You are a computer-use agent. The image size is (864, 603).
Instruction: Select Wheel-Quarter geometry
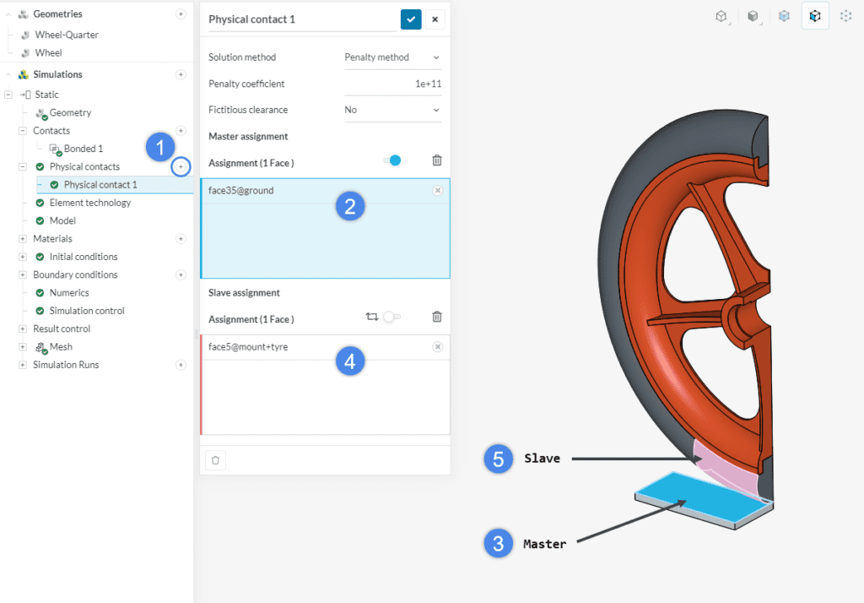coord(67,35)
